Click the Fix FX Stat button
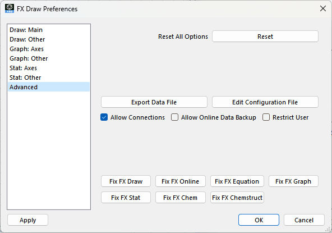Image resolution: width=332 pixels, height=233 pixels. click(x=126, y=198)
